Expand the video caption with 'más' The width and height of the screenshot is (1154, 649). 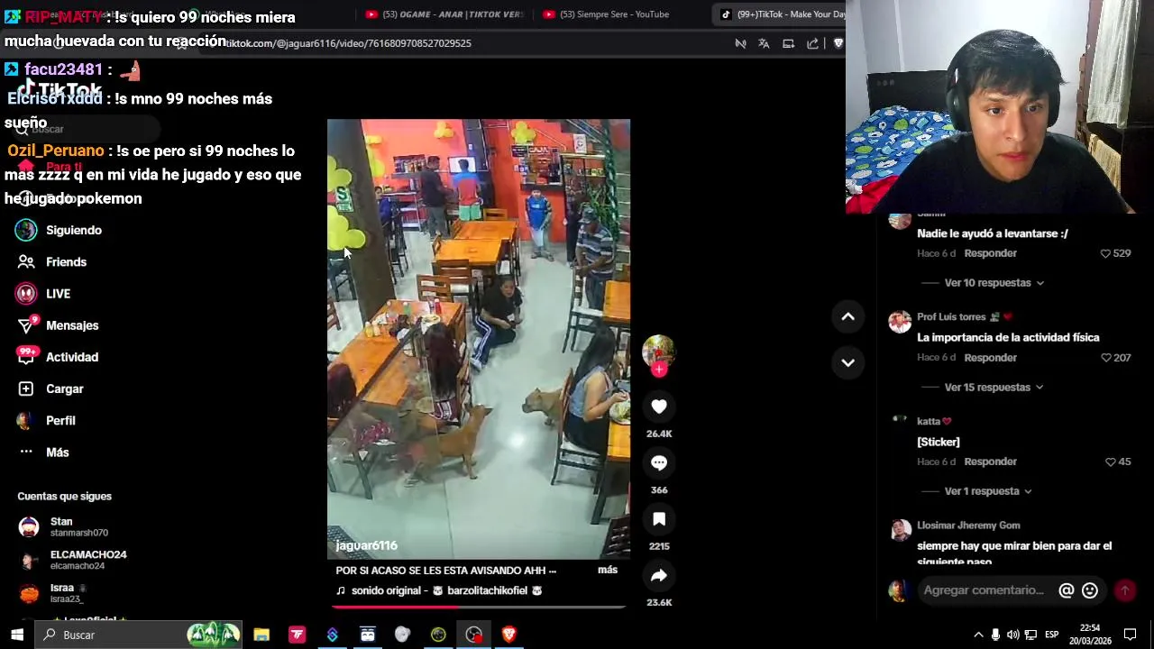(608, 570)
